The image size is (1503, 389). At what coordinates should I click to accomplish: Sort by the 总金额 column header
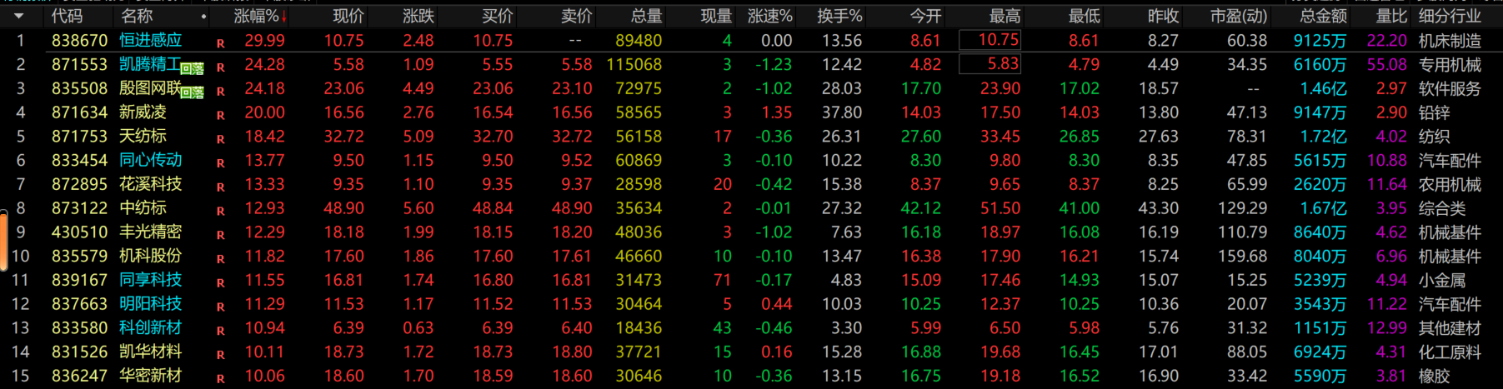click(x=1323, y=16)
